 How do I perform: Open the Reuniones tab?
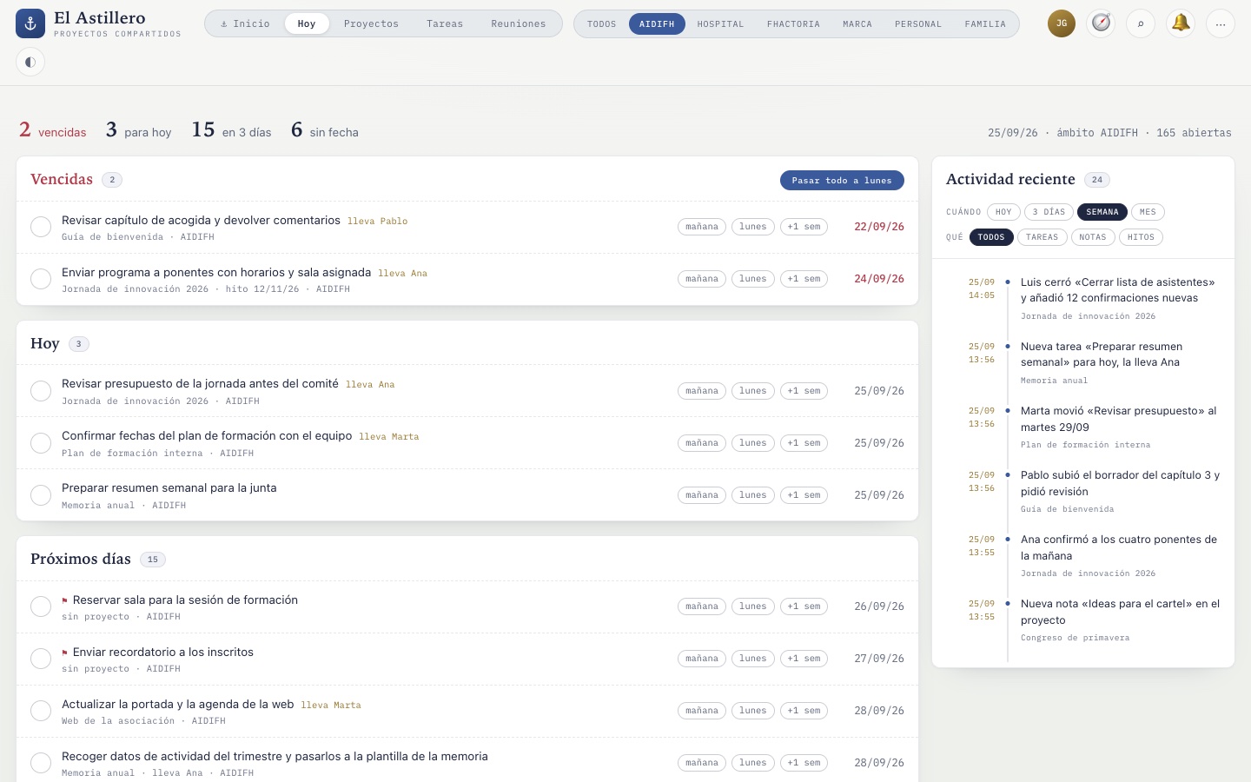point(519,23)
